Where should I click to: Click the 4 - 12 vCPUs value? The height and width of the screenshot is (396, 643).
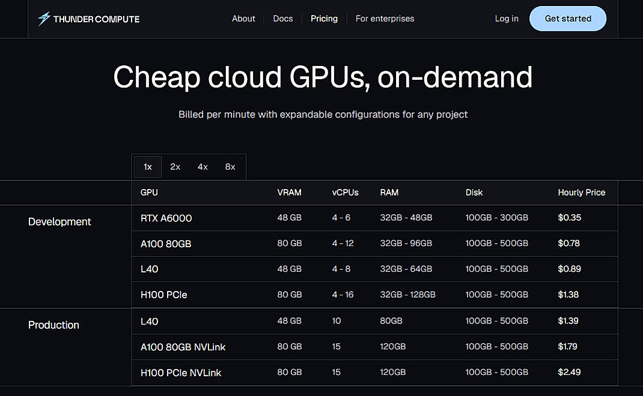coord(343,243)
